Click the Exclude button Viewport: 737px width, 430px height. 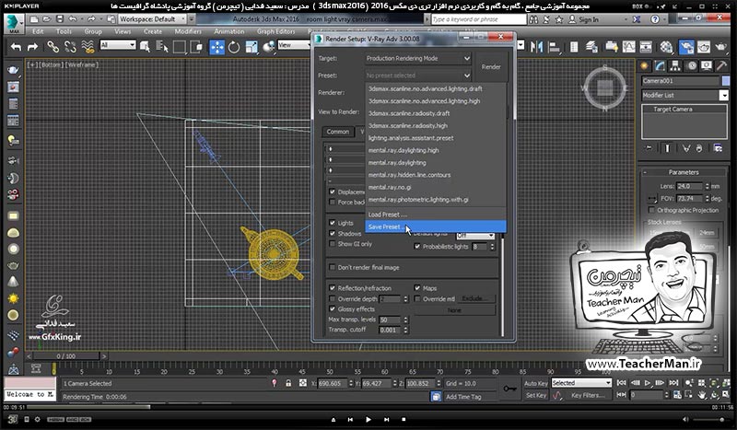[474, 299]
